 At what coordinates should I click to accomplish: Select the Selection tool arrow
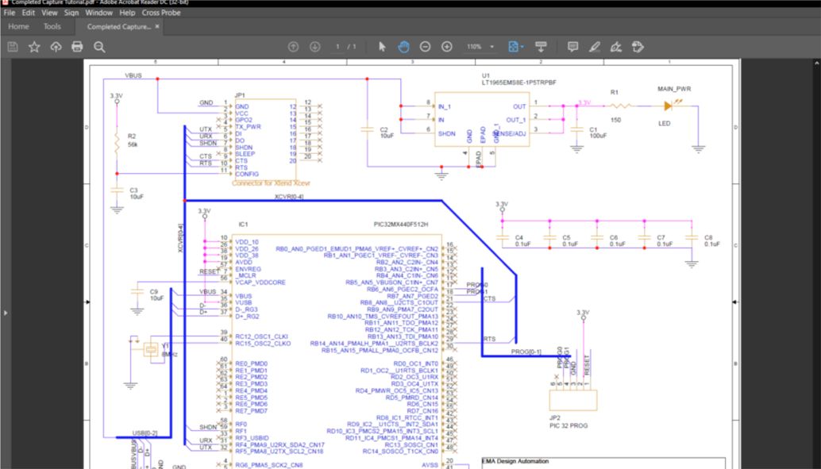(x=380, y=47)
